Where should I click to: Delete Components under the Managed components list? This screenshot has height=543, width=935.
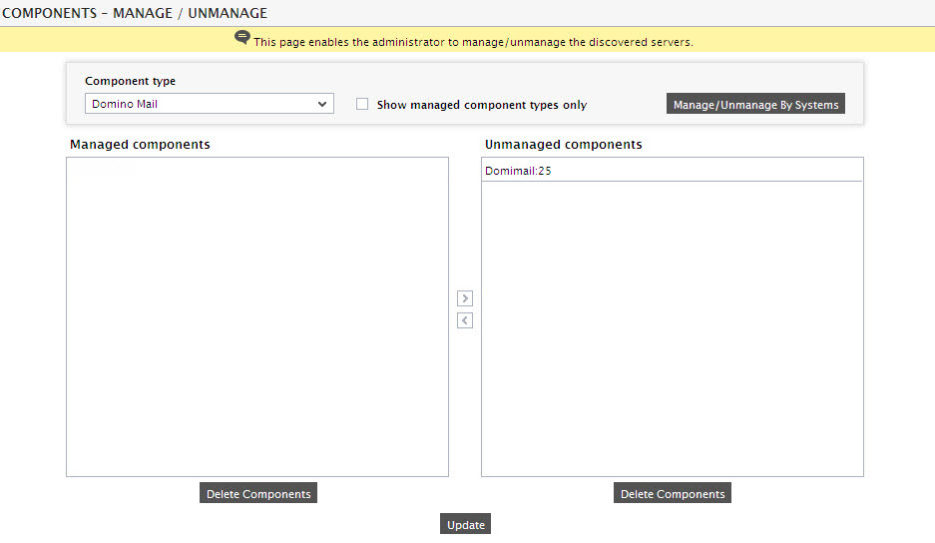[x=258, y=493]
